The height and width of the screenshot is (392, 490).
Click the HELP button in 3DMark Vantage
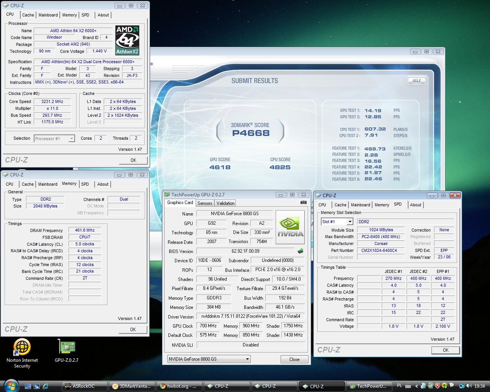416,80
